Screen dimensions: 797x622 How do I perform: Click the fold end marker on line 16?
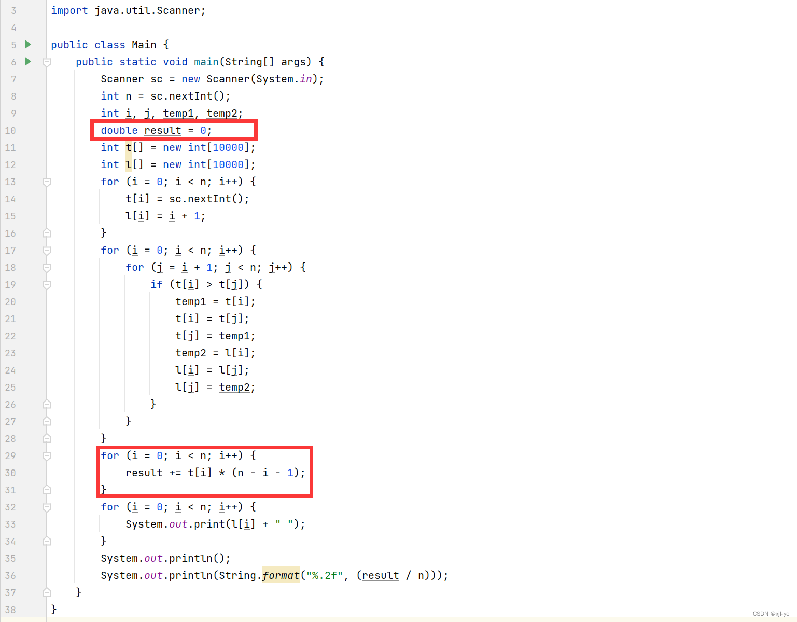tap(47, 233)
